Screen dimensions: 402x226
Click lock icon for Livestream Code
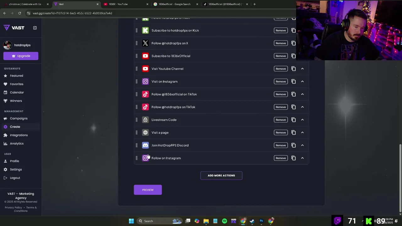(145, 120)
